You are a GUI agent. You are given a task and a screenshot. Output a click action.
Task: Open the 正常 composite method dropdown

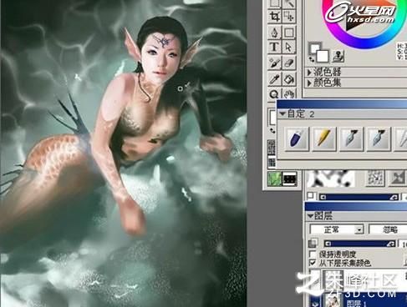click(x=337, y=229)
